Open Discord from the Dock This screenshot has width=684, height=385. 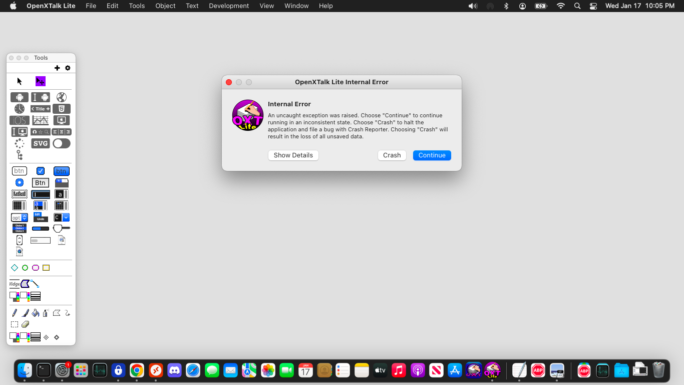174,370
